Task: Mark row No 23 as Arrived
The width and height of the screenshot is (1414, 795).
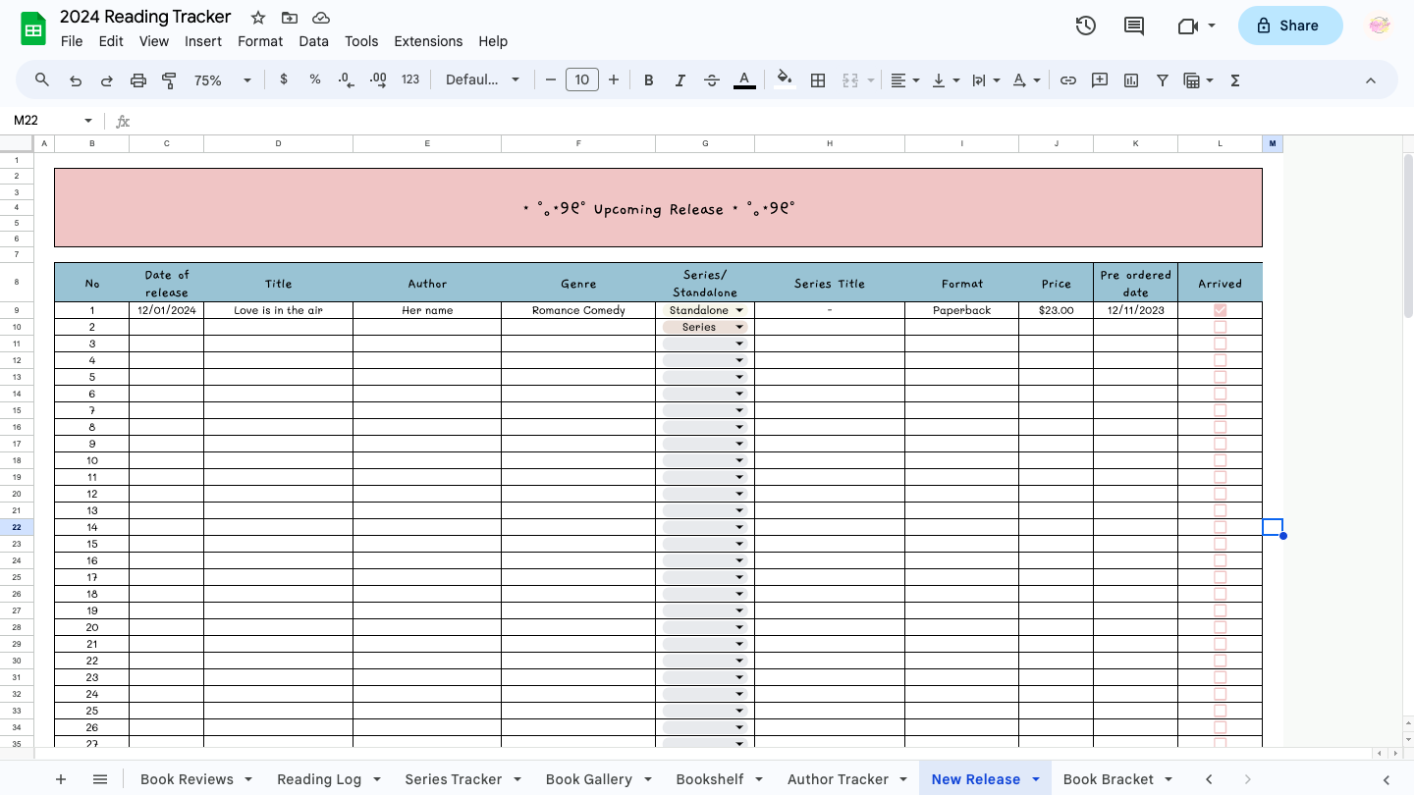Action: [1221, 677]
